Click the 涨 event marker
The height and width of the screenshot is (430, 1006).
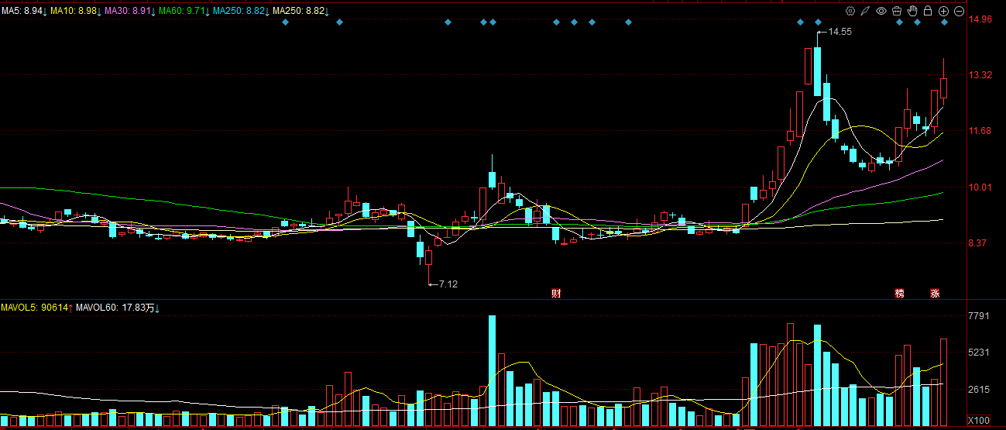tap(935, 293)
